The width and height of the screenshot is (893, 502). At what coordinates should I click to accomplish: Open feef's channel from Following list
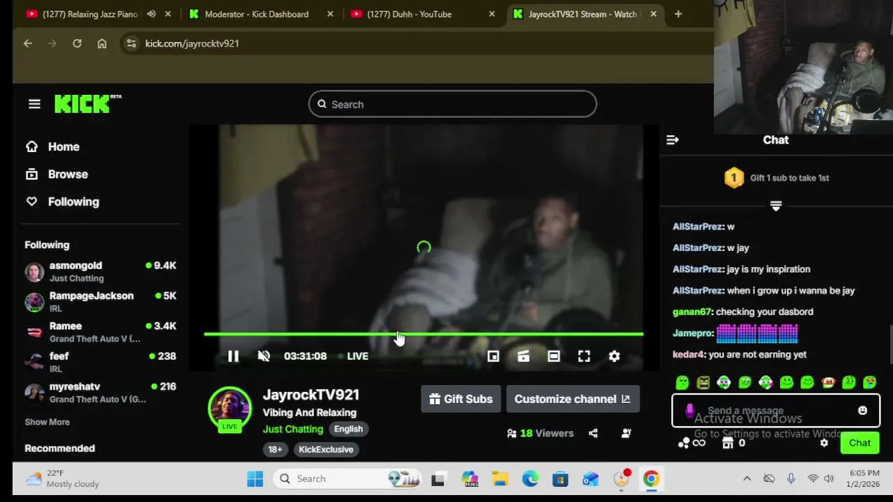pos(100,362)
